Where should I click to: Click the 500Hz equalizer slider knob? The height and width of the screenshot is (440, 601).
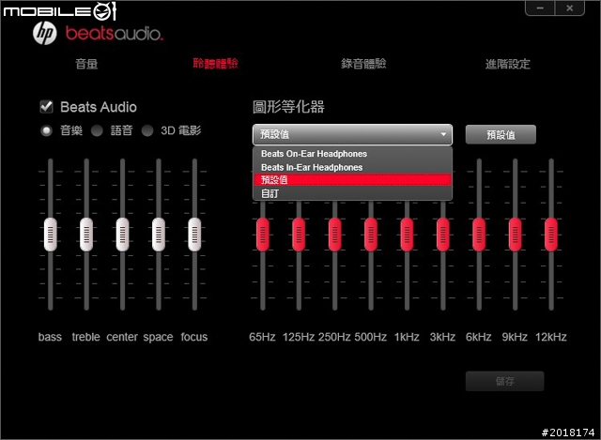[x=371, y=235]
